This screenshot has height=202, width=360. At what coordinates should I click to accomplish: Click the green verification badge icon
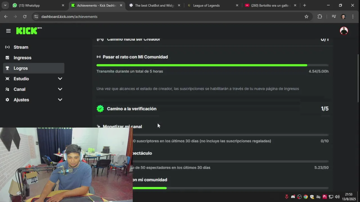coord(100,109)
